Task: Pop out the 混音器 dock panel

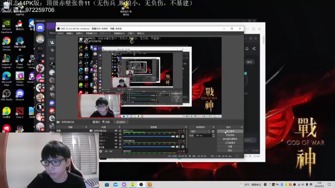Action: pos(186,127)
